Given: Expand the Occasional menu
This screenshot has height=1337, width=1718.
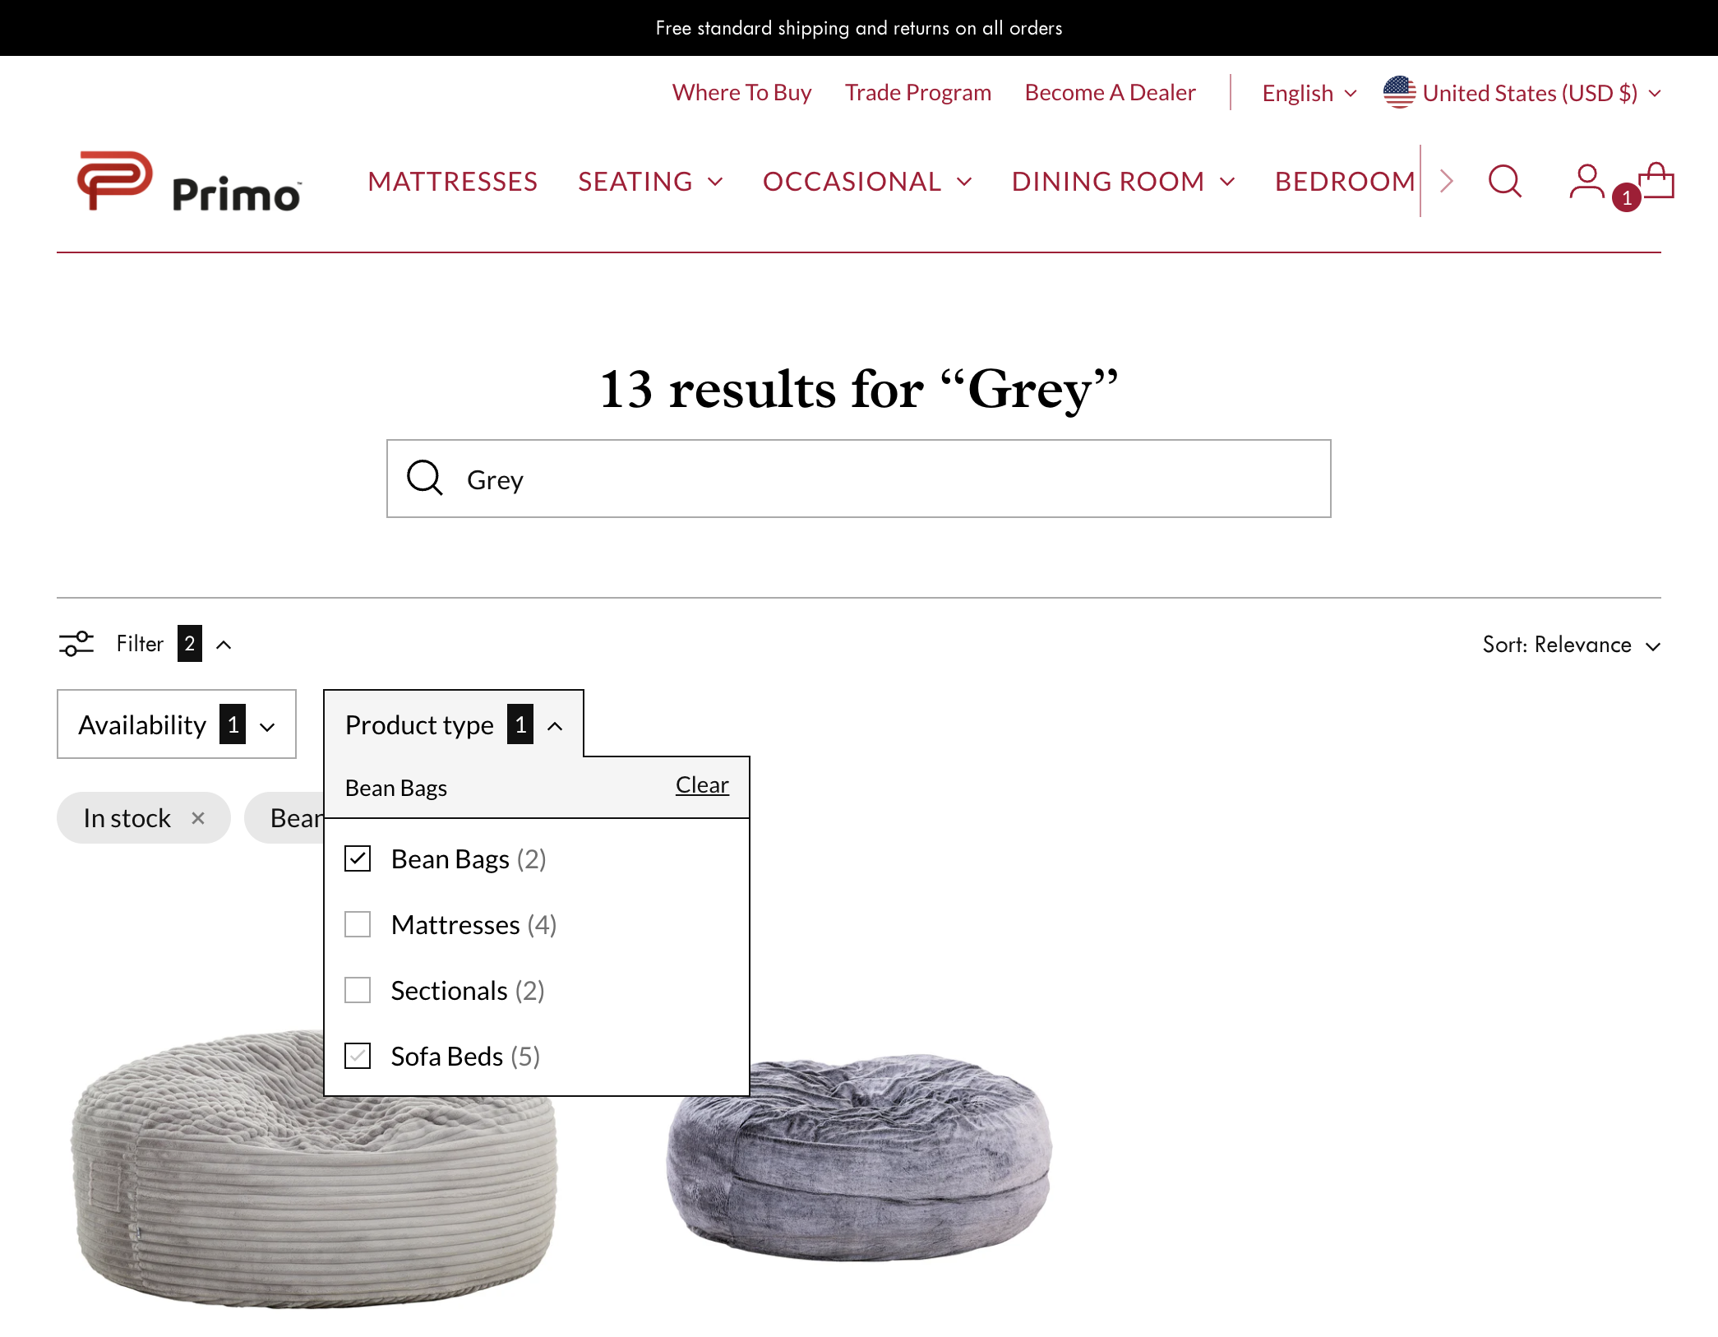Looking at the screenshot, I should (x=867, y=181).
